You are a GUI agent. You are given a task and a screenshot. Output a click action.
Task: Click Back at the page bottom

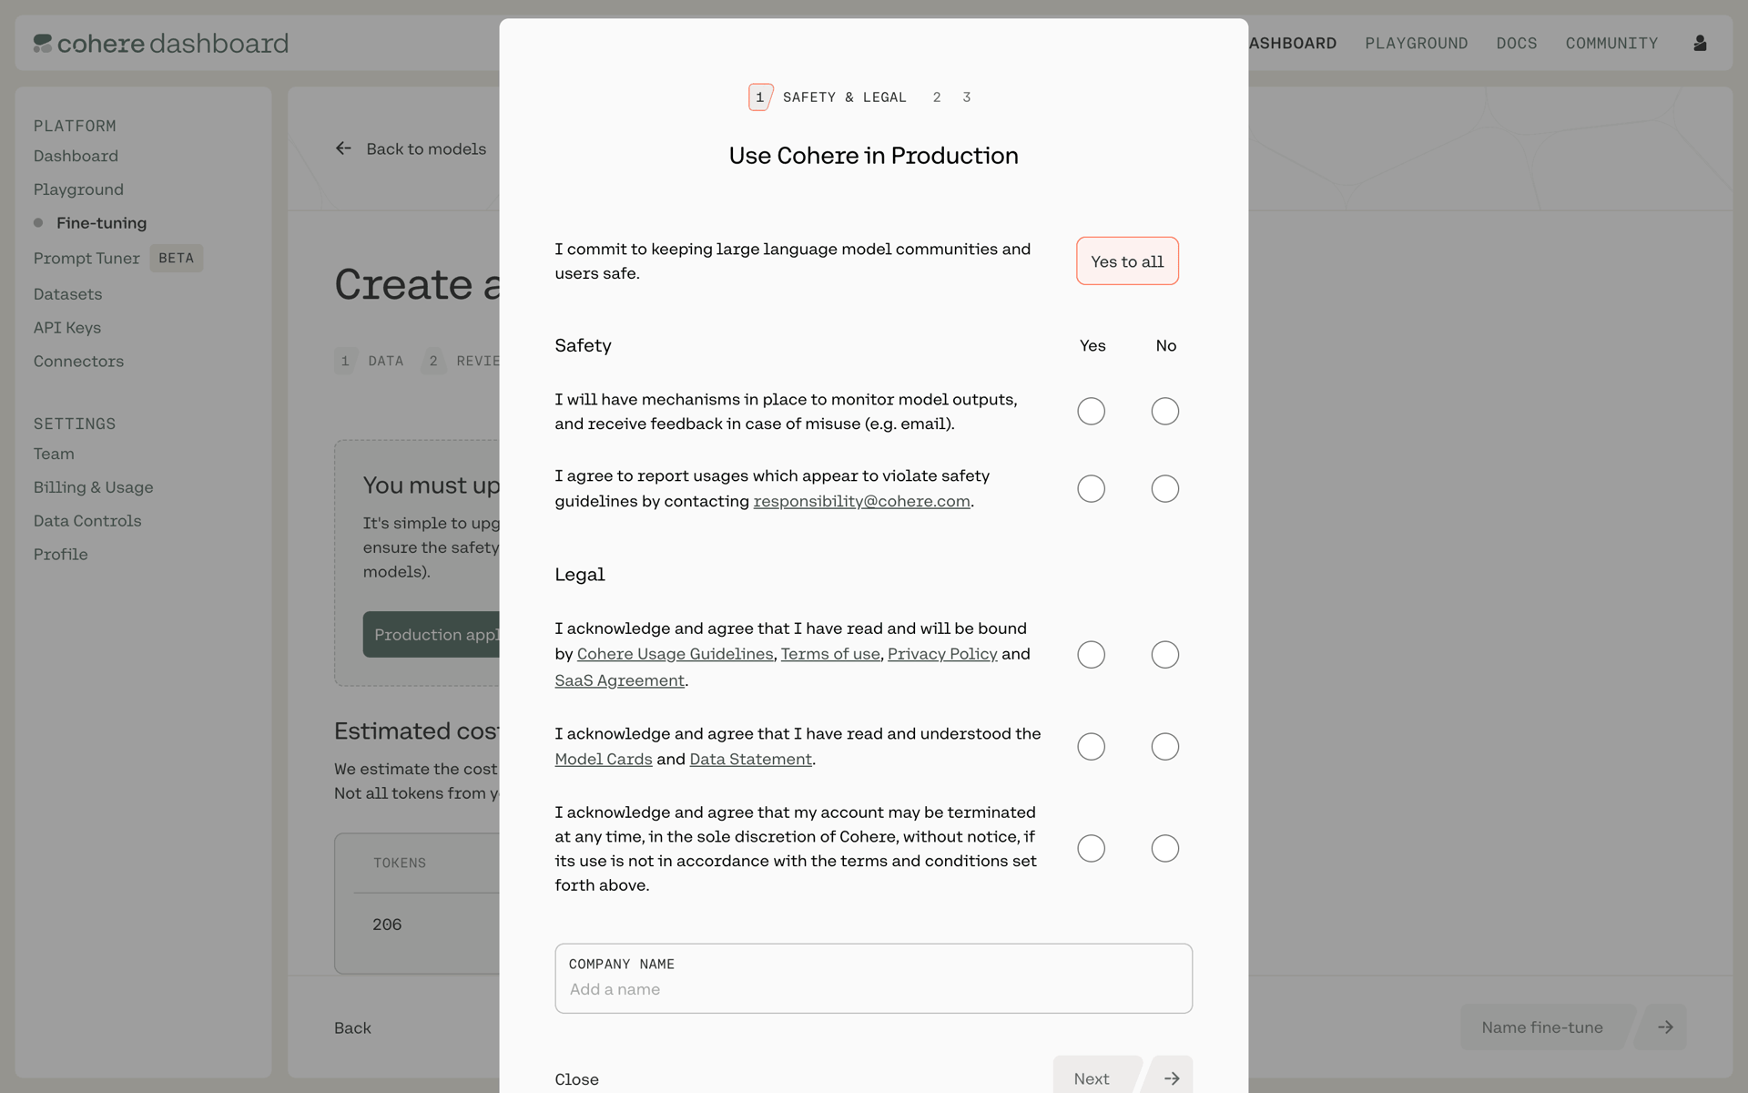(x=352, y=1028)
